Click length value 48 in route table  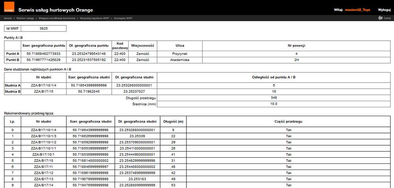pyautogui.click(x=173, y=167)
